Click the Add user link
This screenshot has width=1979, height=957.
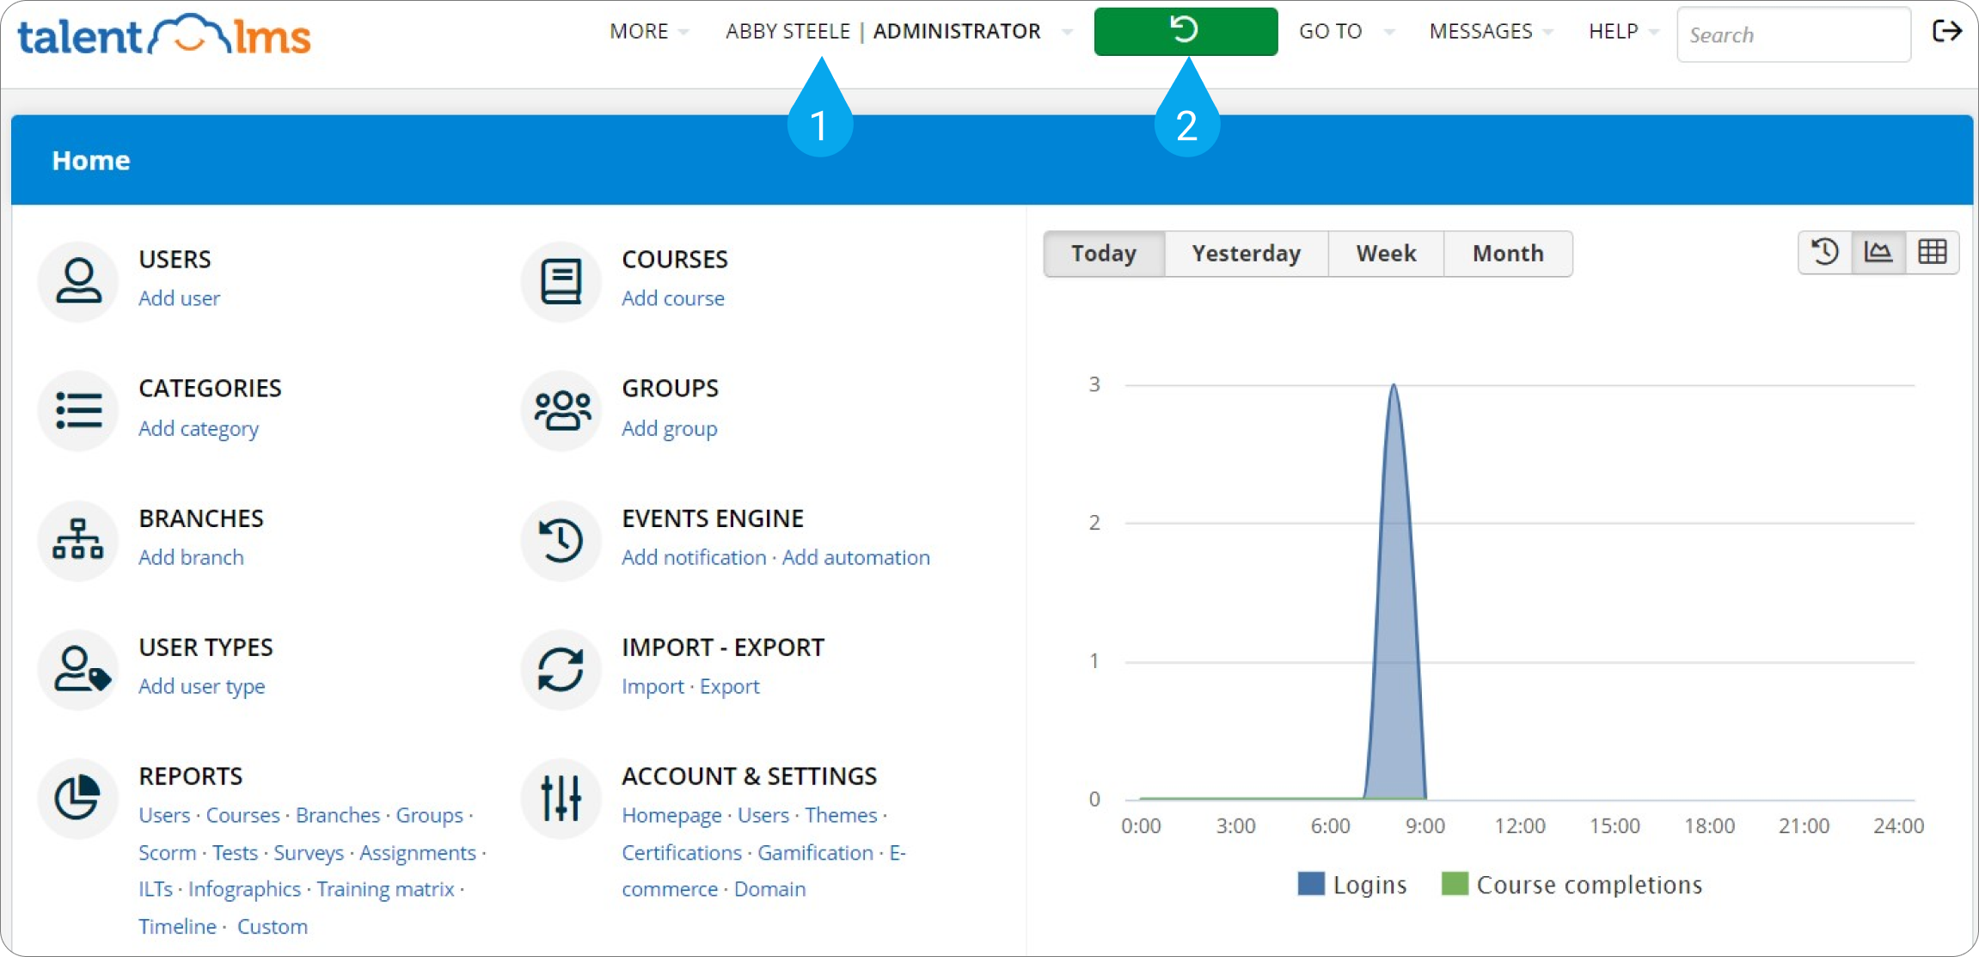(x=180, y=298)
